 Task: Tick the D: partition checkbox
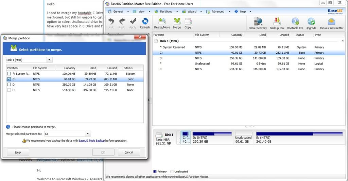9,85
